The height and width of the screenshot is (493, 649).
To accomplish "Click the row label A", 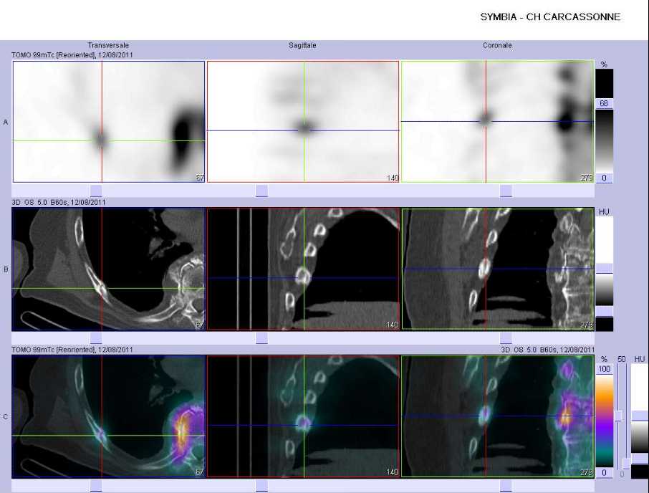I will click(x=6, y=122).
